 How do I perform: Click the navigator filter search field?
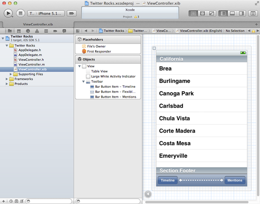(49, 201)
